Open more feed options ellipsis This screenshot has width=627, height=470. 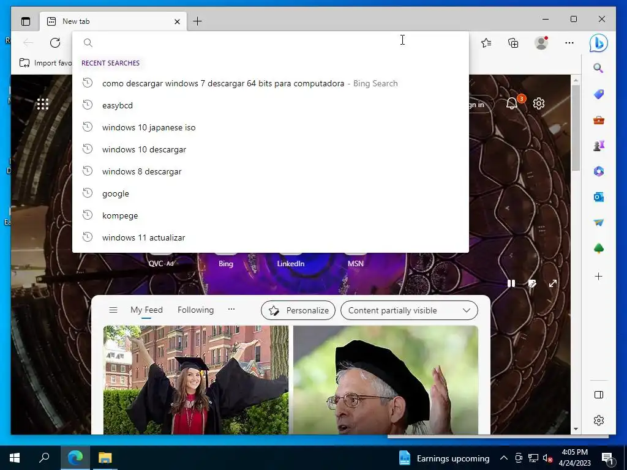point(231,309)
